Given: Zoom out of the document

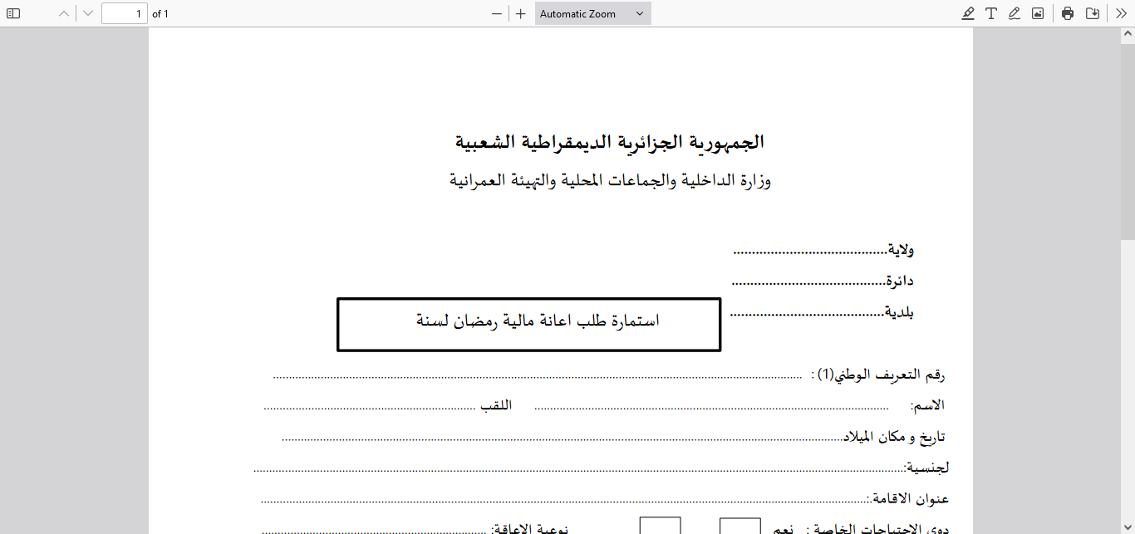Looking at the screenshot, I should point(496,13).
